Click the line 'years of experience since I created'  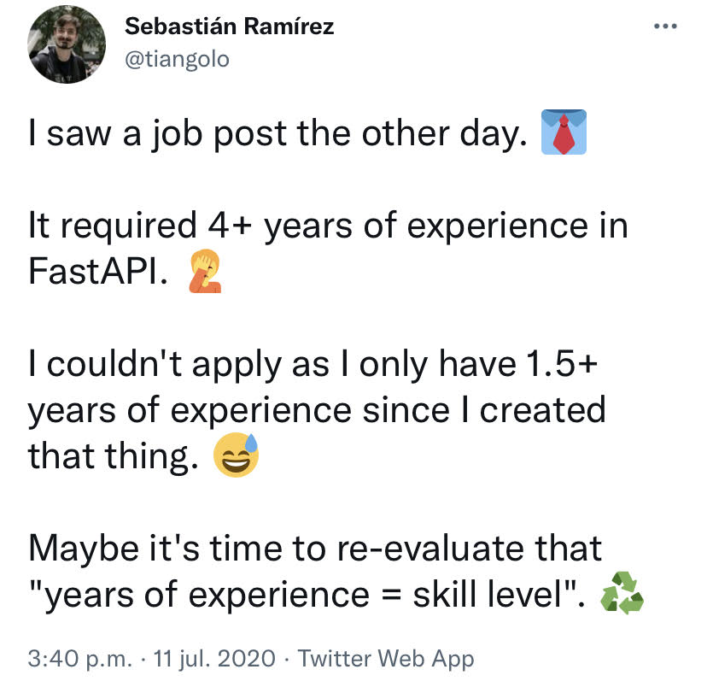pos(317,410)
